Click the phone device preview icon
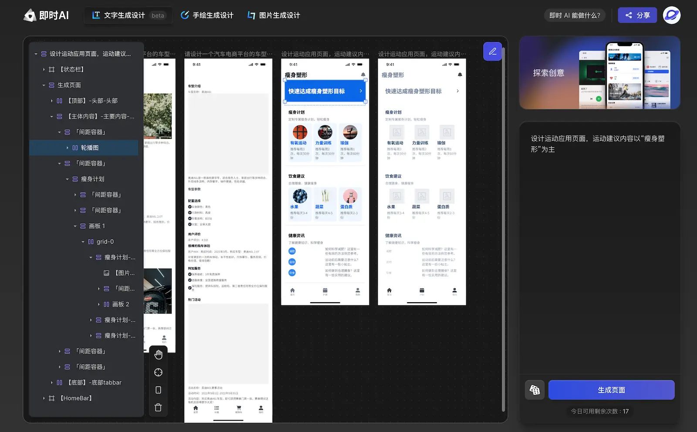697x432 pixels. click(158, 390)
